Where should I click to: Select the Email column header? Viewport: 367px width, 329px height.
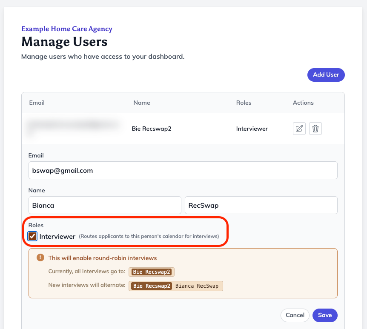[37, 103]
